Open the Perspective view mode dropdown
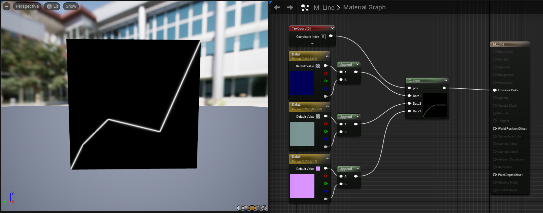 point(27,6)
